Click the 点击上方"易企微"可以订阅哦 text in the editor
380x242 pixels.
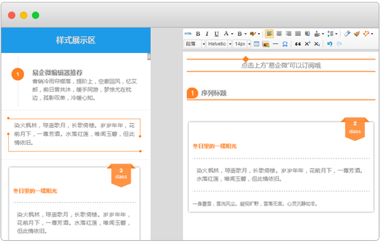(281, 65)
